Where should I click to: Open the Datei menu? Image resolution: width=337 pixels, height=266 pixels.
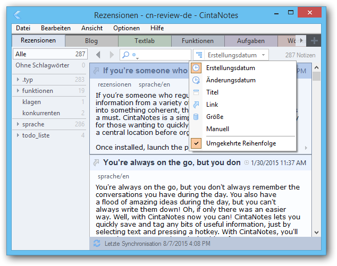(23, 28)
